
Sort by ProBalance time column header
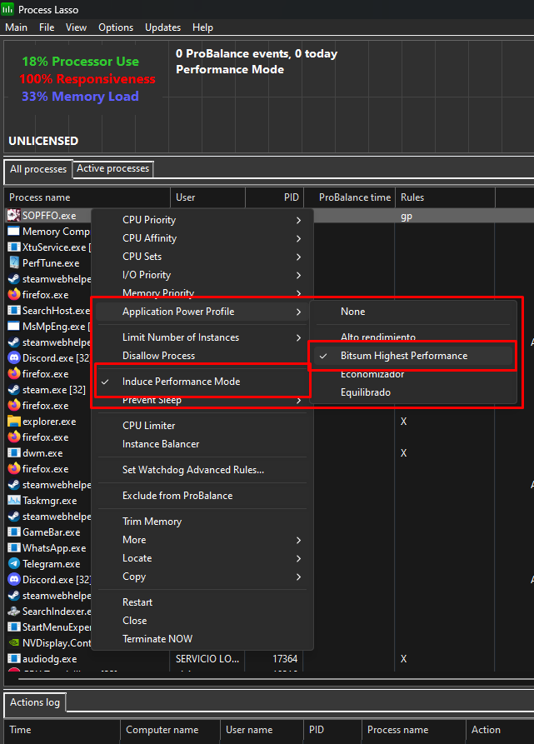(x=350, y=197)
